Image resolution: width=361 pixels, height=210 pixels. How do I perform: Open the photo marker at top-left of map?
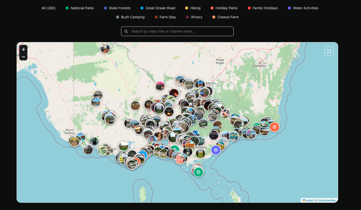coord(105,49)
